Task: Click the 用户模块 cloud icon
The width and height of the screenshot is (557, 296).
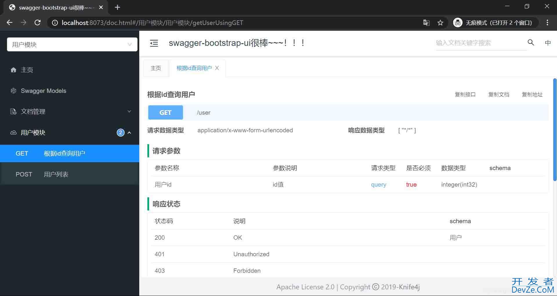Action: 13,133
